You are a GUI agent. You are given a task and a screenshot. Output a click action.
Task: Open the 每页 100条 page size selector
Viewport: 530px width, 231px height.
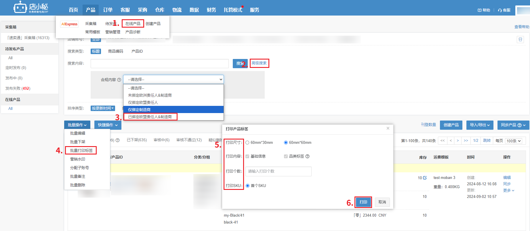(x=514, y=141)
